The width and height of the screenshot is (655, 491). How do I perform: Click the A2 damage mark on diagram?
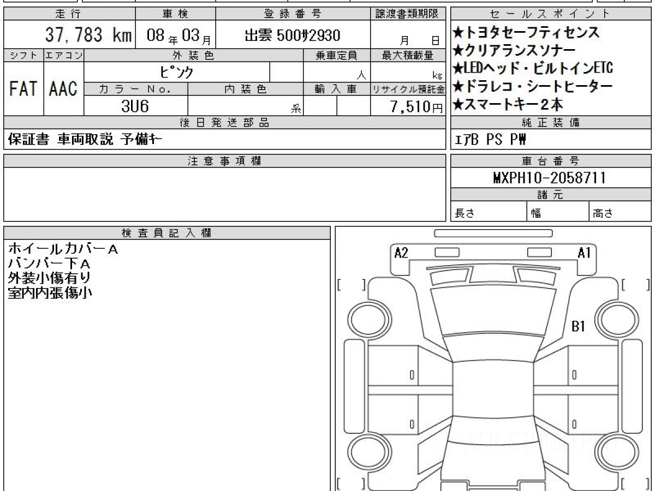pyautogui.click(x=401, y=253)
